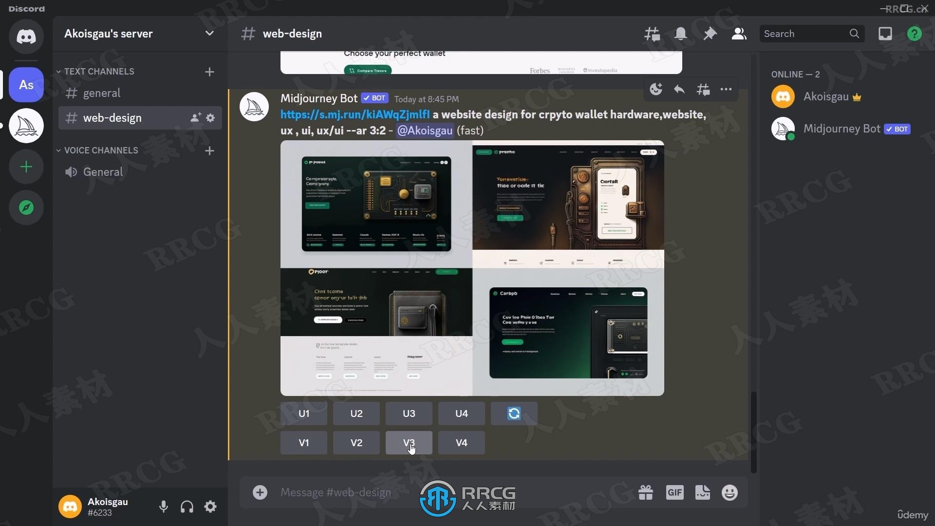Upscale image with U3 button

(x=409, y=413)
